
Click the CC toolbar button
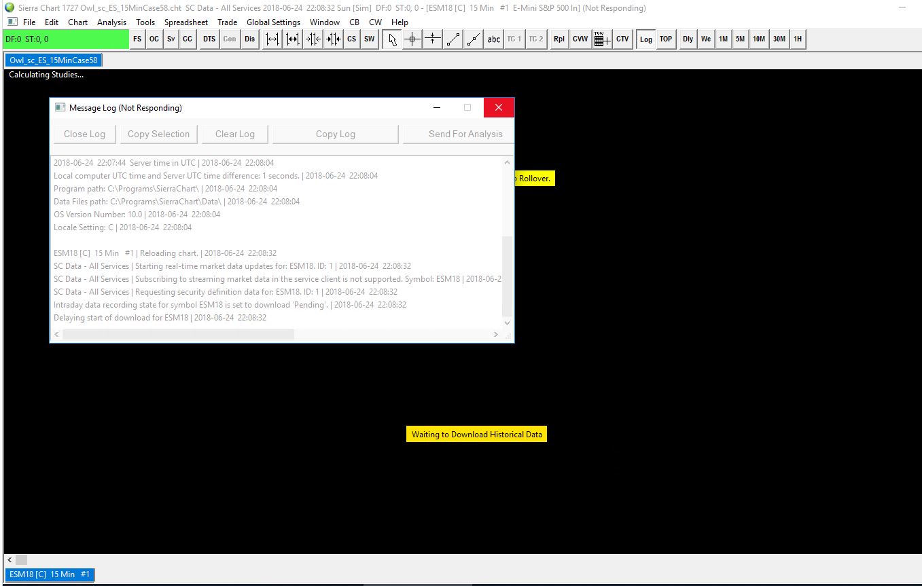coord(188,39)
